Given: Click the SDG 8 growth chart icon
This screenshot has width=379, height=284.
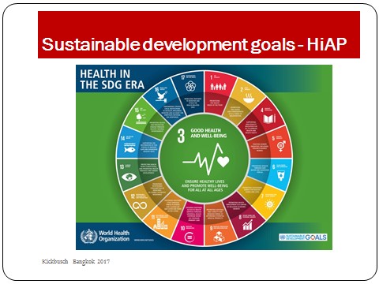Looking at the screenshot, I should click(x=248, y=225).
